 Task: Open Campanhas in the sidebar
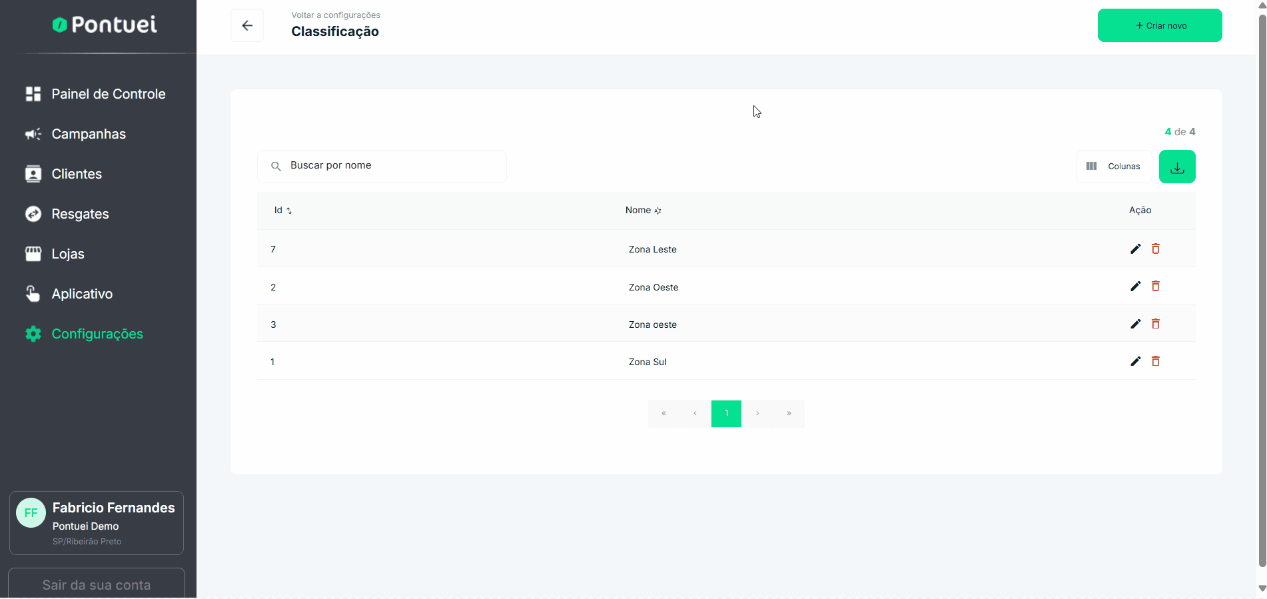point(89,134)
